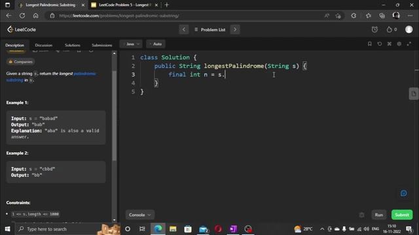Click the Constraints heading text
Viewport: 419px width, 235px height.
point(18,203)
